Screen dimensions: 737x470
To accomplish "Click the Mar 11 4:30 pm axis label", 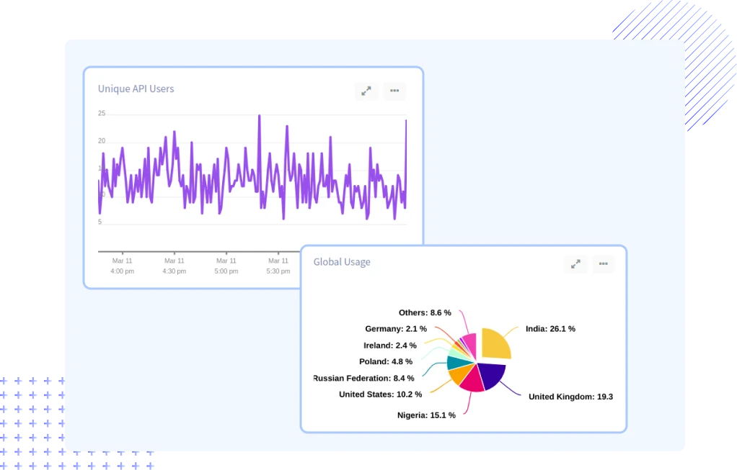I will tap(175, 266).
